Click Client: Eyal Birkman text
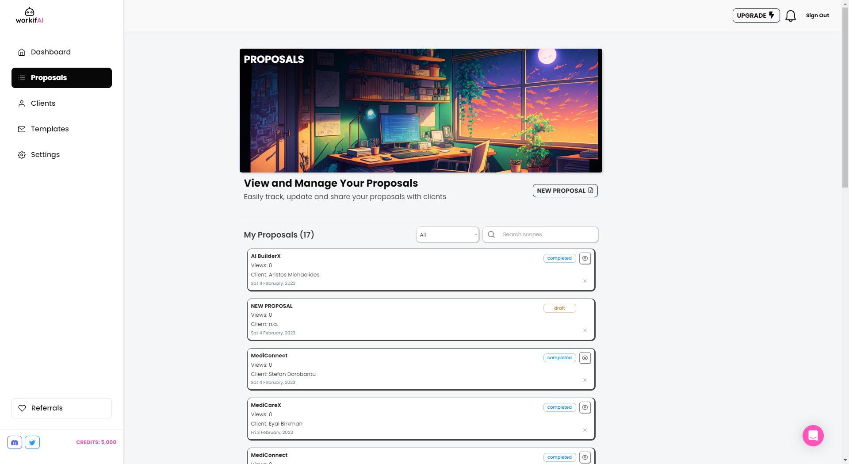This screenshot has height=464, width=849. pyautogui.click(x=276, y=424)
